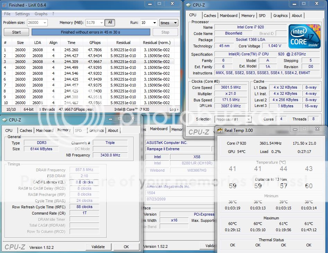Image resolution: width=328 pixels, height=253 pixels.
Task: Open Graphics tab in CPU-Z Memory window
Action: 96,130
